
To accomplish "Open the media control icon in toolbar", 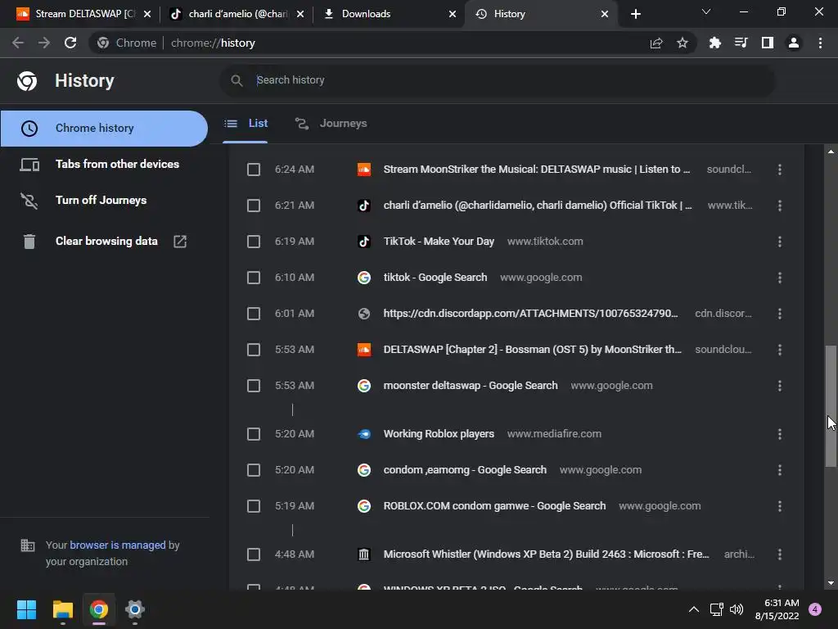I will tap(741, 43).
